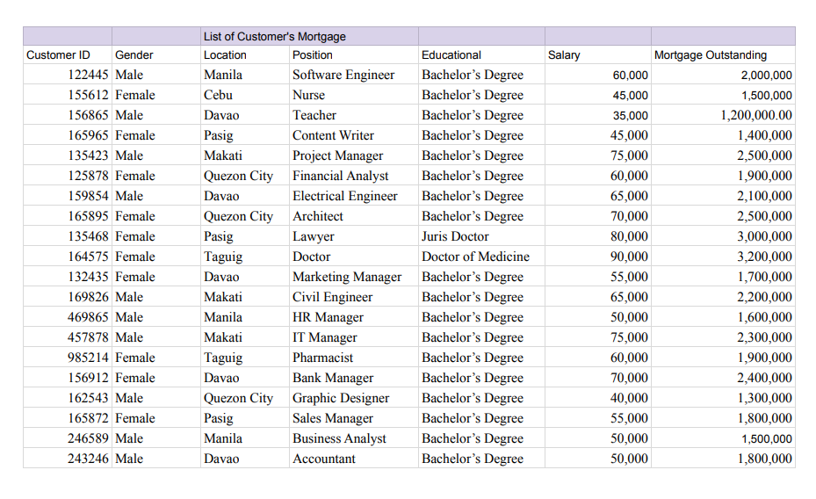Click the Gender column header
816x499 pixels.
point(134,54)
